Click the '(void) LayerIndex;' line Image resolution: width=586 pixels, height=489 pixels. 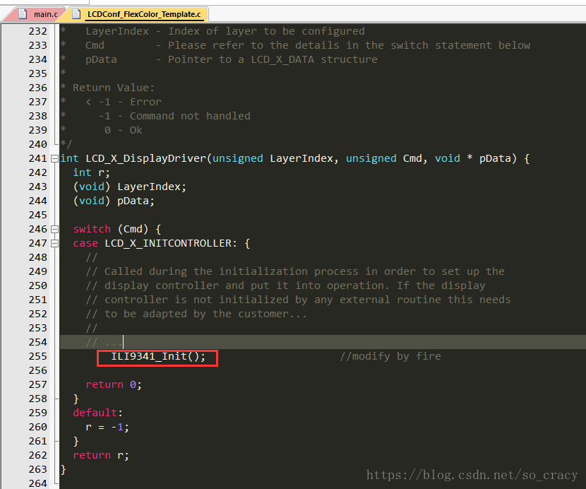(x=129, y=187)
